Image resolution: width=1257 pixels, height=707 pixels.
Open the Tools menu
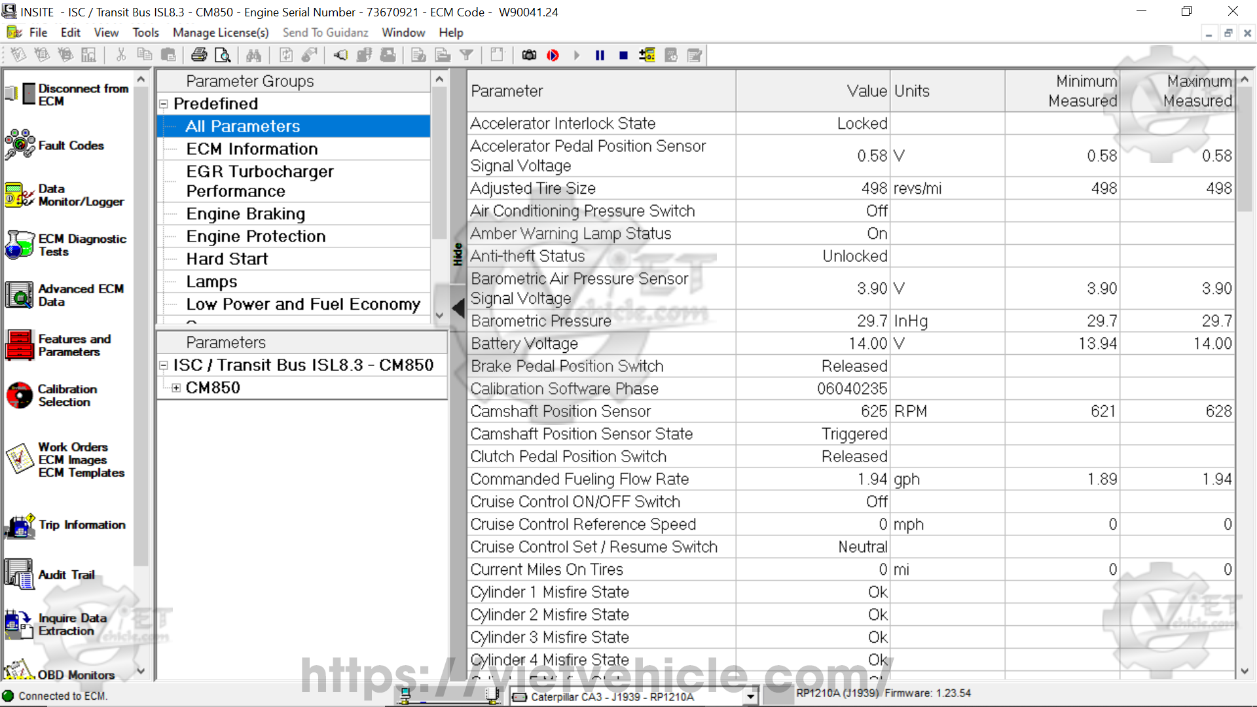point(145,33)
